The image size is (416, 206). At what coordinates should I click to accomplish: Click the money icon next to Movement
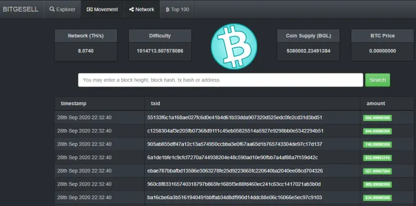click(90, 9)
